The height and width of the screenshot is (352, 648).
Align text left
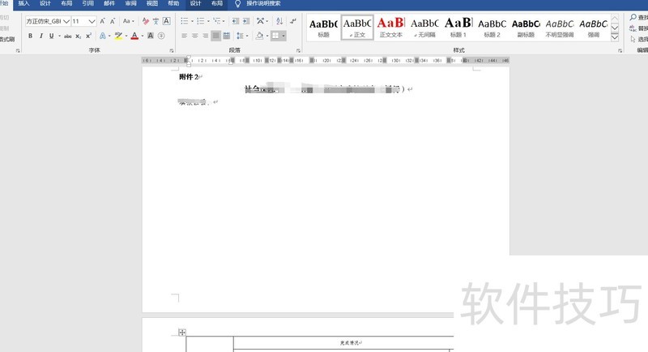[x=185, y=36]
